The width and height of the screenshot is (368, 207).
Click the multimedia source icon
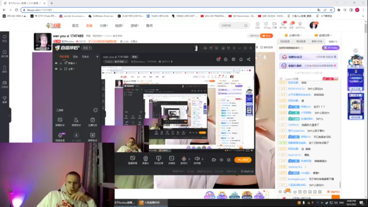[172, 160]
